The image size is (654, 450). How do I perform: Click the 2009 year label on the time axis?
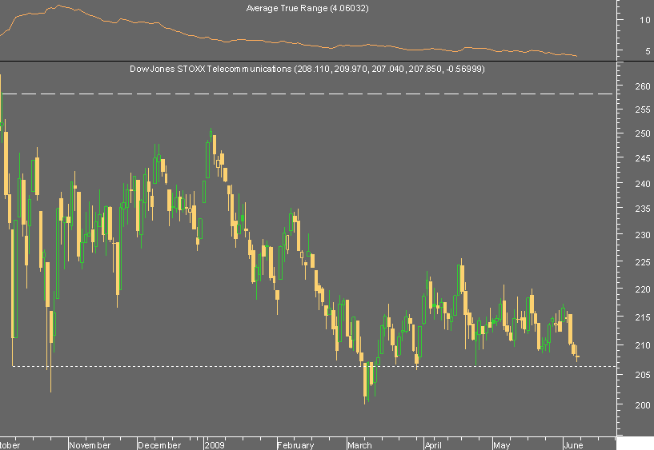click(215, 445)
